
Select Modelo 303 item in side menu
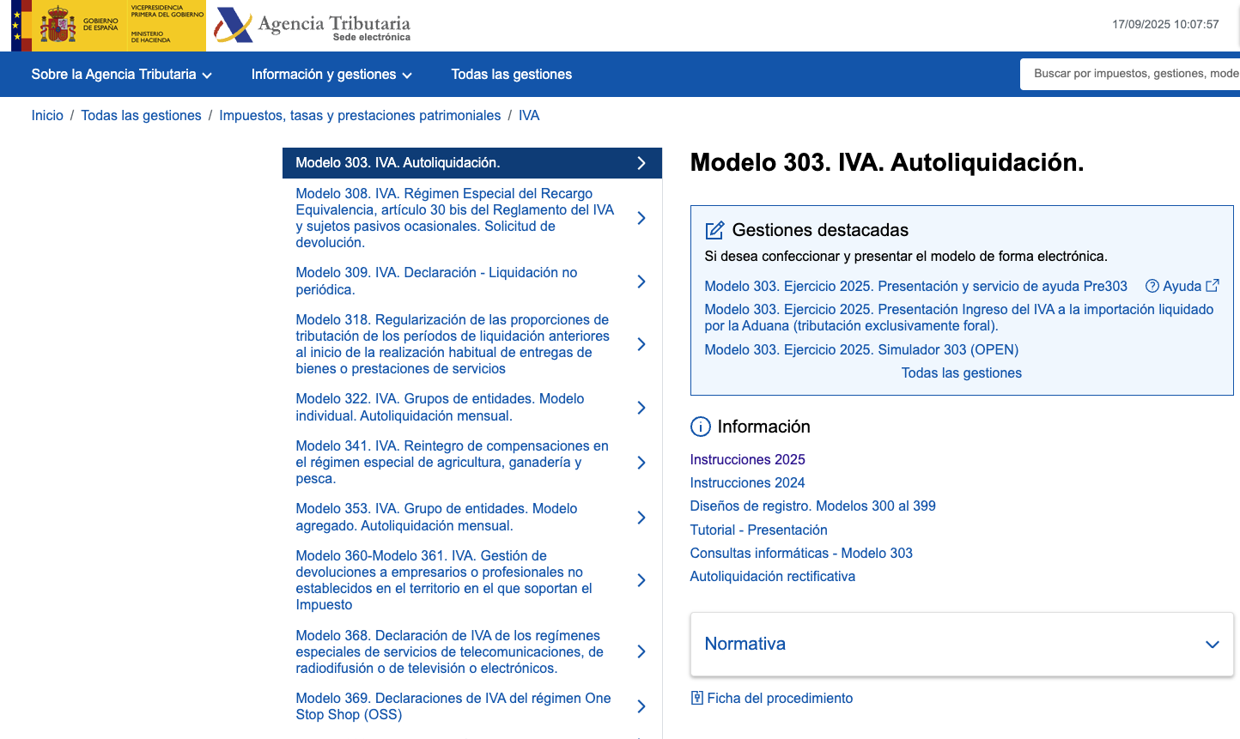(471, 163)
